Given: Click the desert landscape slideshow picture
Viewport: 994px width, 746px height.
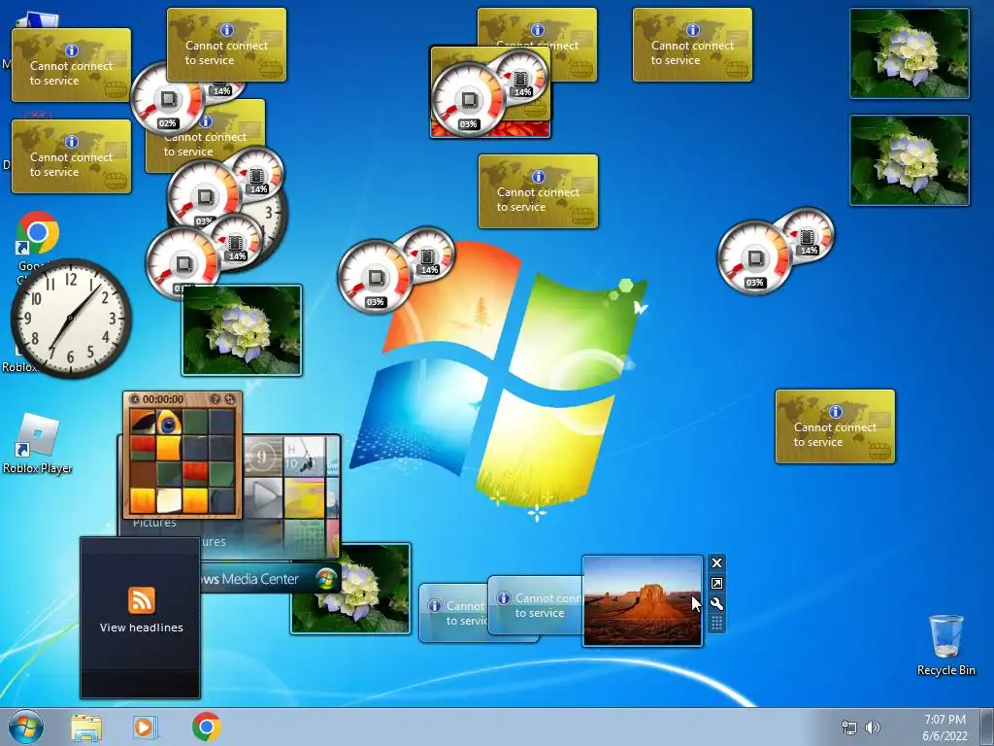Looking at the screenshot, I should tap(643, 600).
